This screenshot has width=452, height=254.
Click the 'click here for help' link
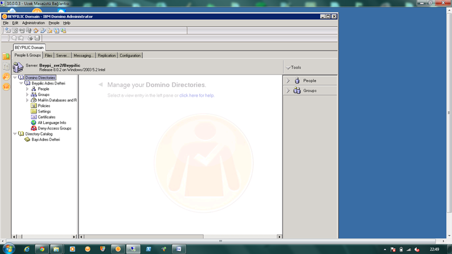click(197, 96)
